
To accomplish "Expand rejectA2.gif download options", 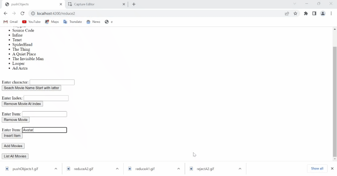I will (240, 169).
